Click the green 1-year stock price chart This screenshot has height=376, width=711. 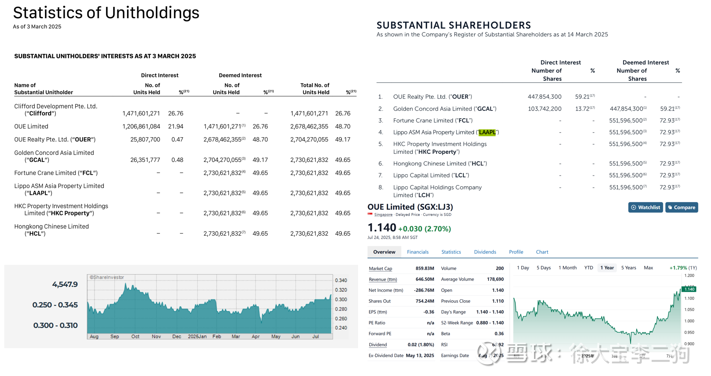(597, 315)
